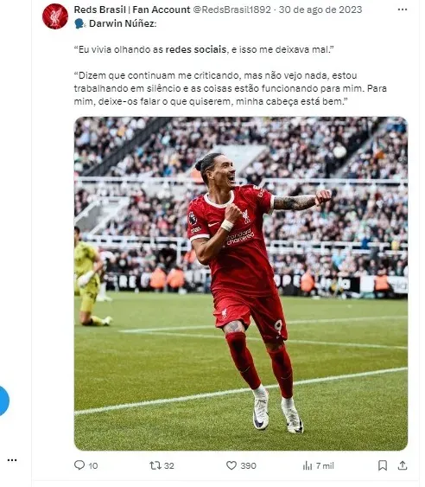The image size is (425, 487).
Task: Bookmark this tweet
Action: click(x=383, y=465)
